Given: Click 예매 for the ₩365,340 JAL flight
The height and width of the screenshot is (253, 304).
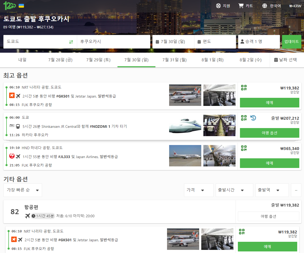Looking at the screenshot, I should click(x=269, y=163).
